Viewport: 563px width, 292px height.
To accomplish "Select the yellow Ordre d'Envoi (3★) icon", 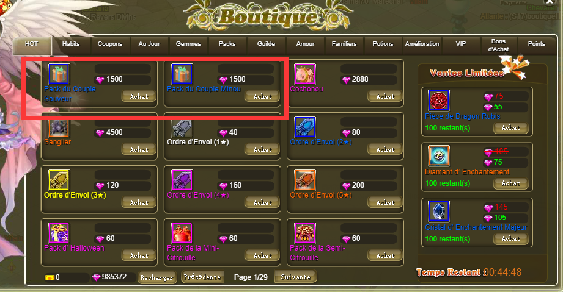I will (x=59, y=180).
